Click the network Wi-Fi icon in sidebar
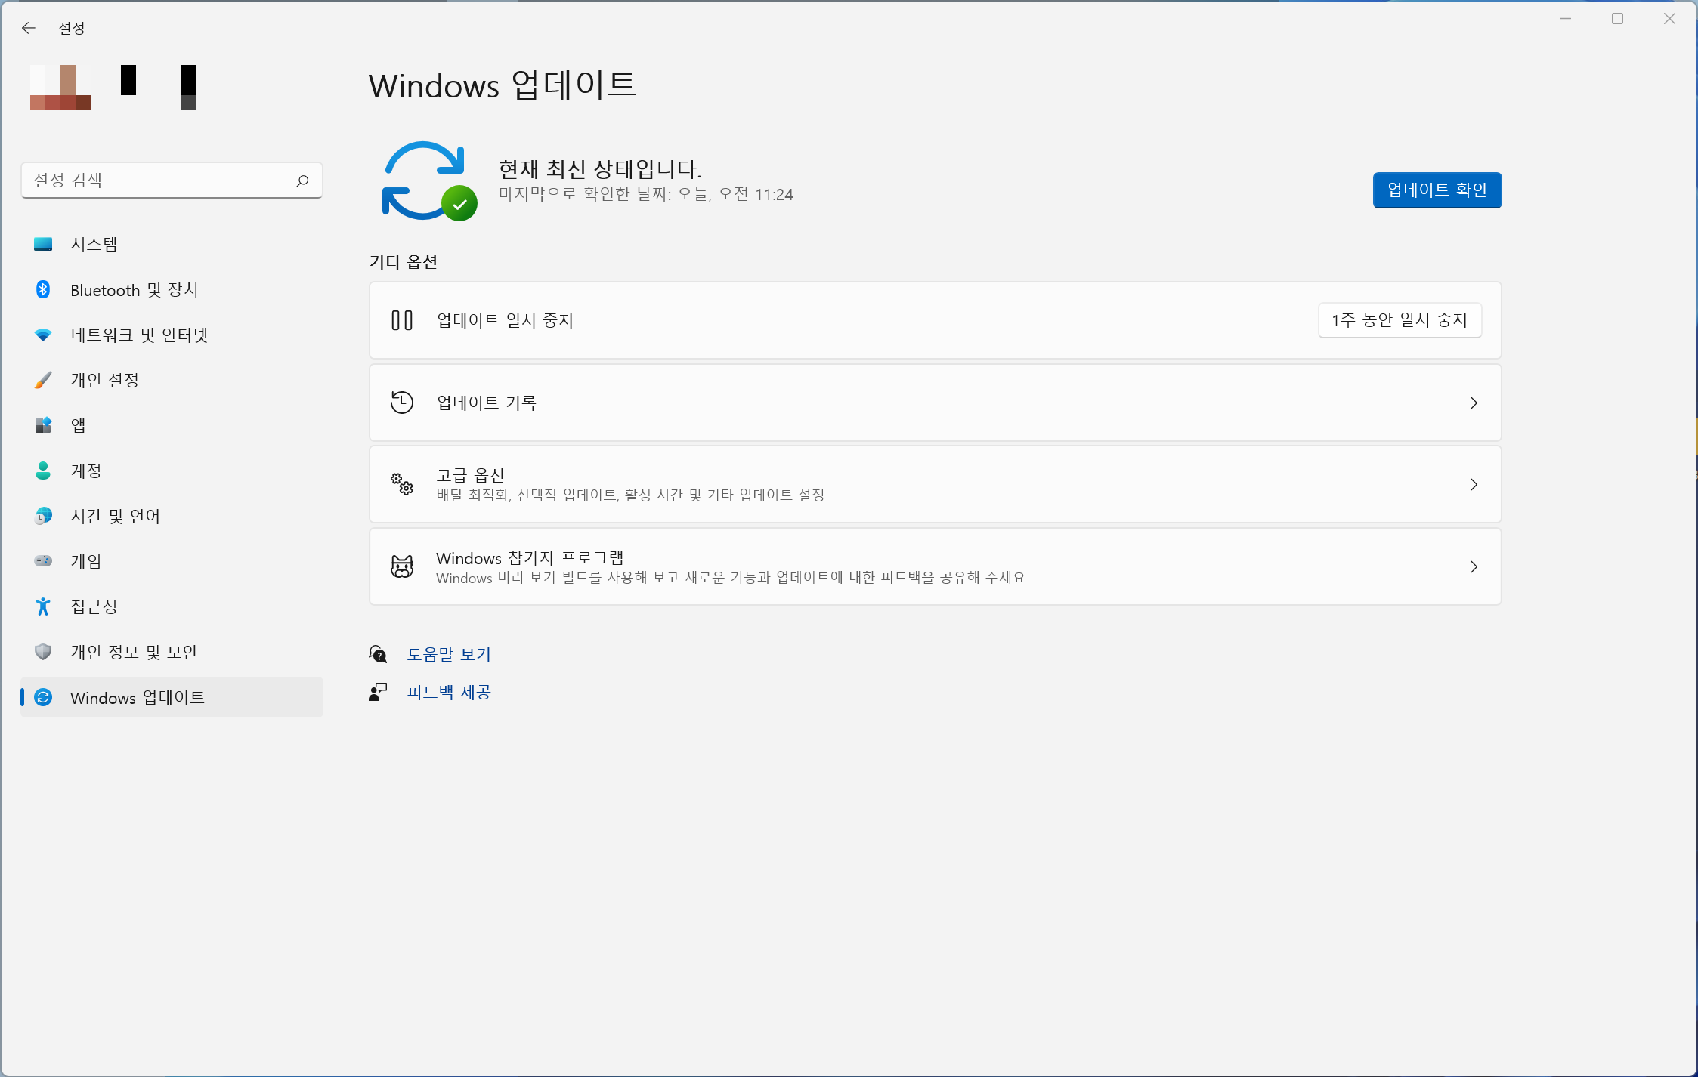 pyautogui.click(x=43, y=335)
